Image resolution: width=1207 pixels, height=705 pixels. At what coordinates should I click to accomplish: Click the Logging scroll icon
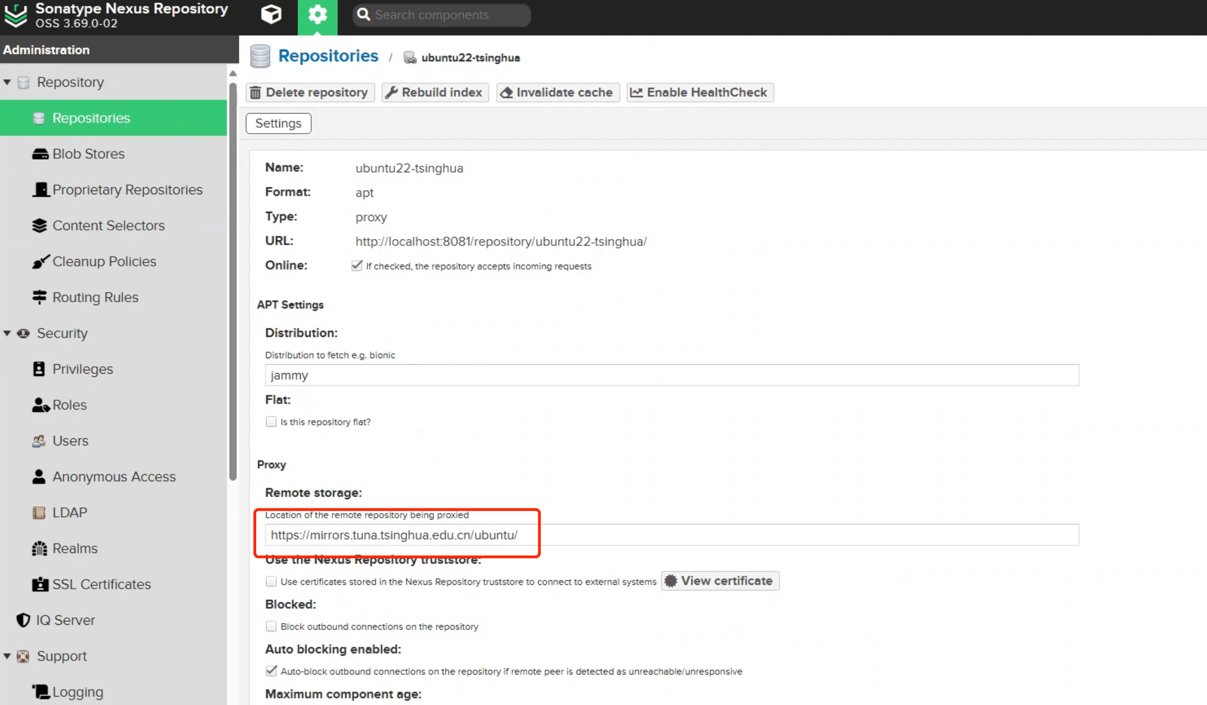41,691
